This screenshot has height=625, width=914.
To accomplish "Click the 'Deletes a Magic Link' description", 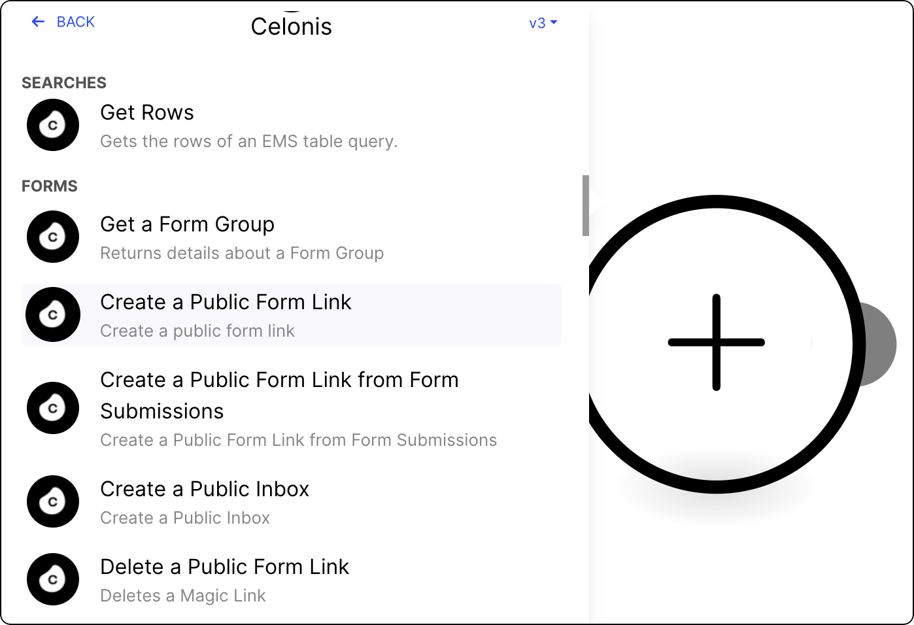I will (x=183, y=596).
